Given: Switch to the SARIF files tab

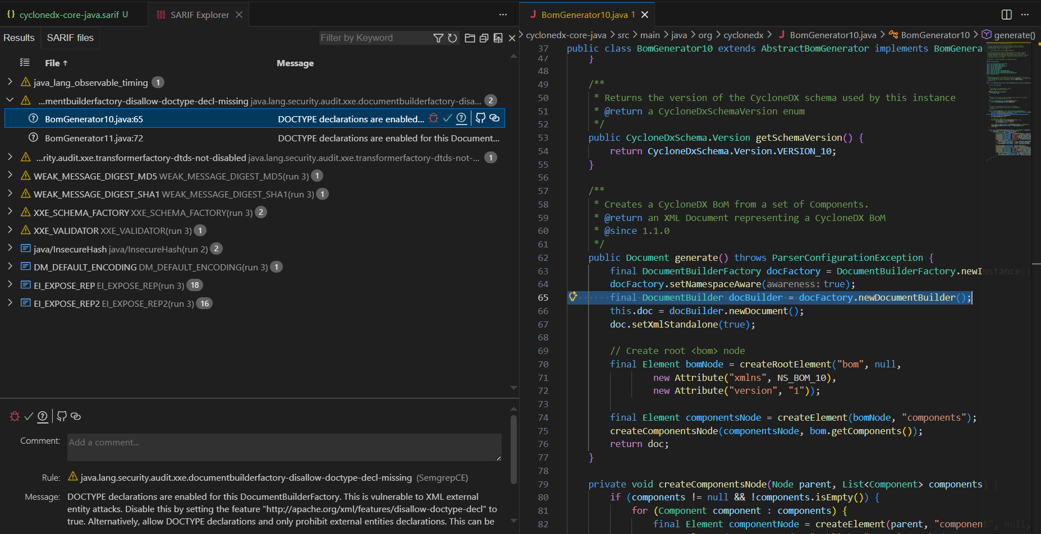Looking at the screenshot, I should coord(70,38).
